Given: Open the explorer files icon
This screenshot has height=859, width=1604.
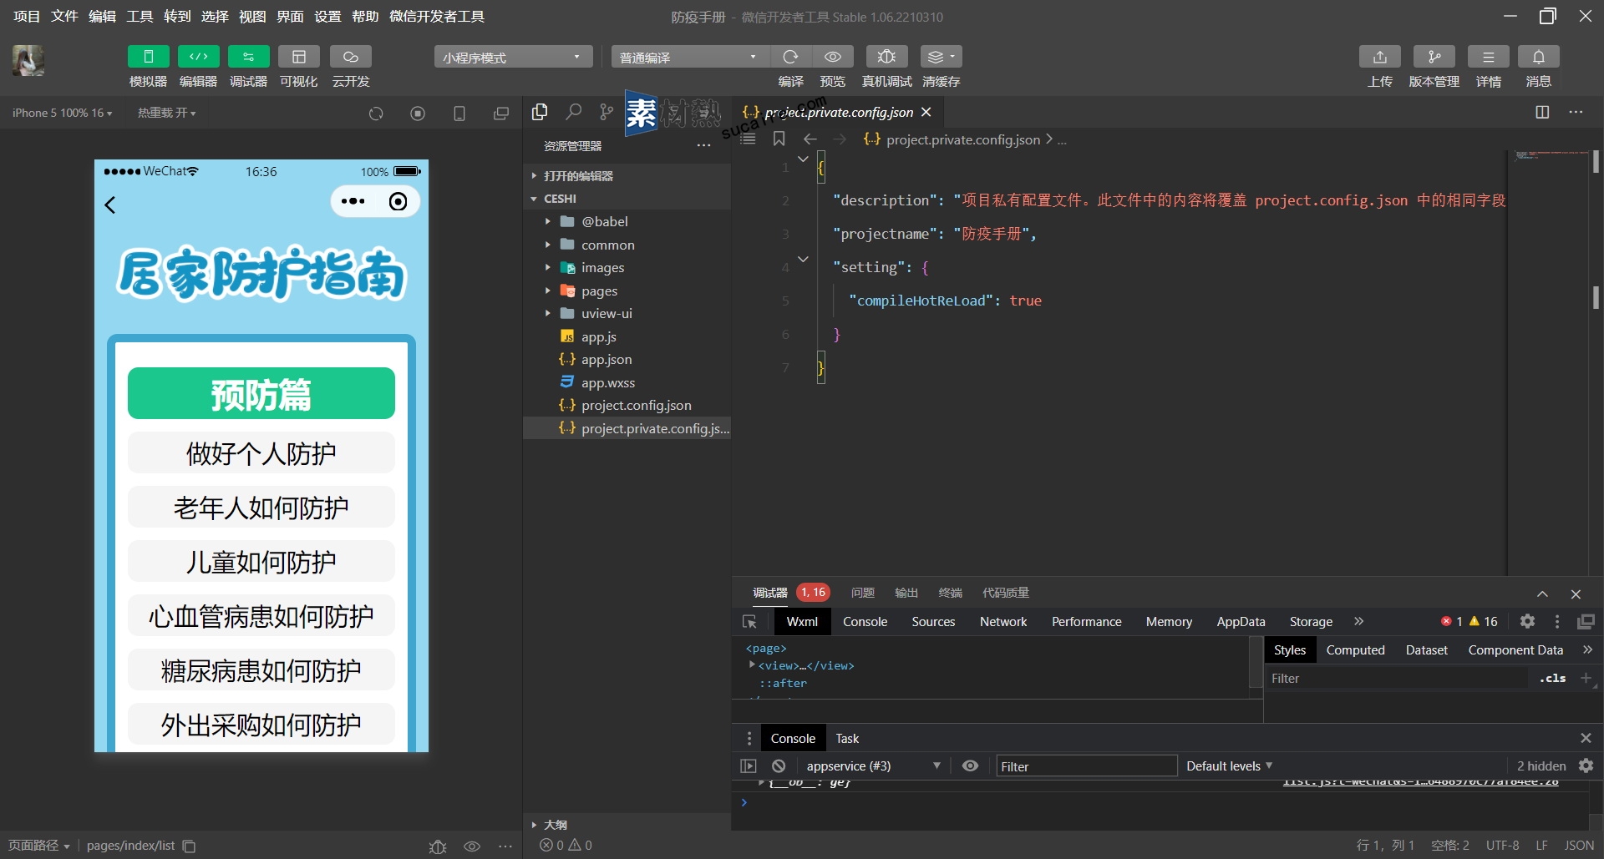Looking at the screenshot, I should (540, 111).
